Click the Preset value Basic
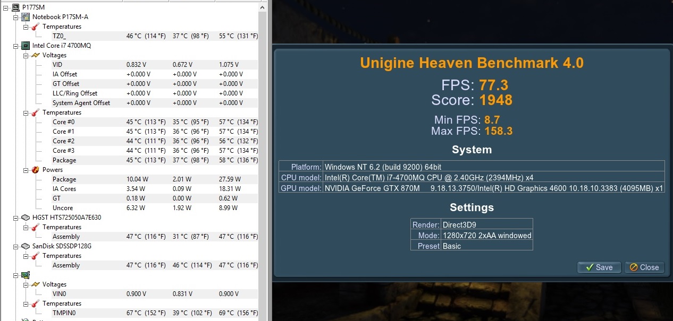673x321 pixels. click(x=487, y=246)
